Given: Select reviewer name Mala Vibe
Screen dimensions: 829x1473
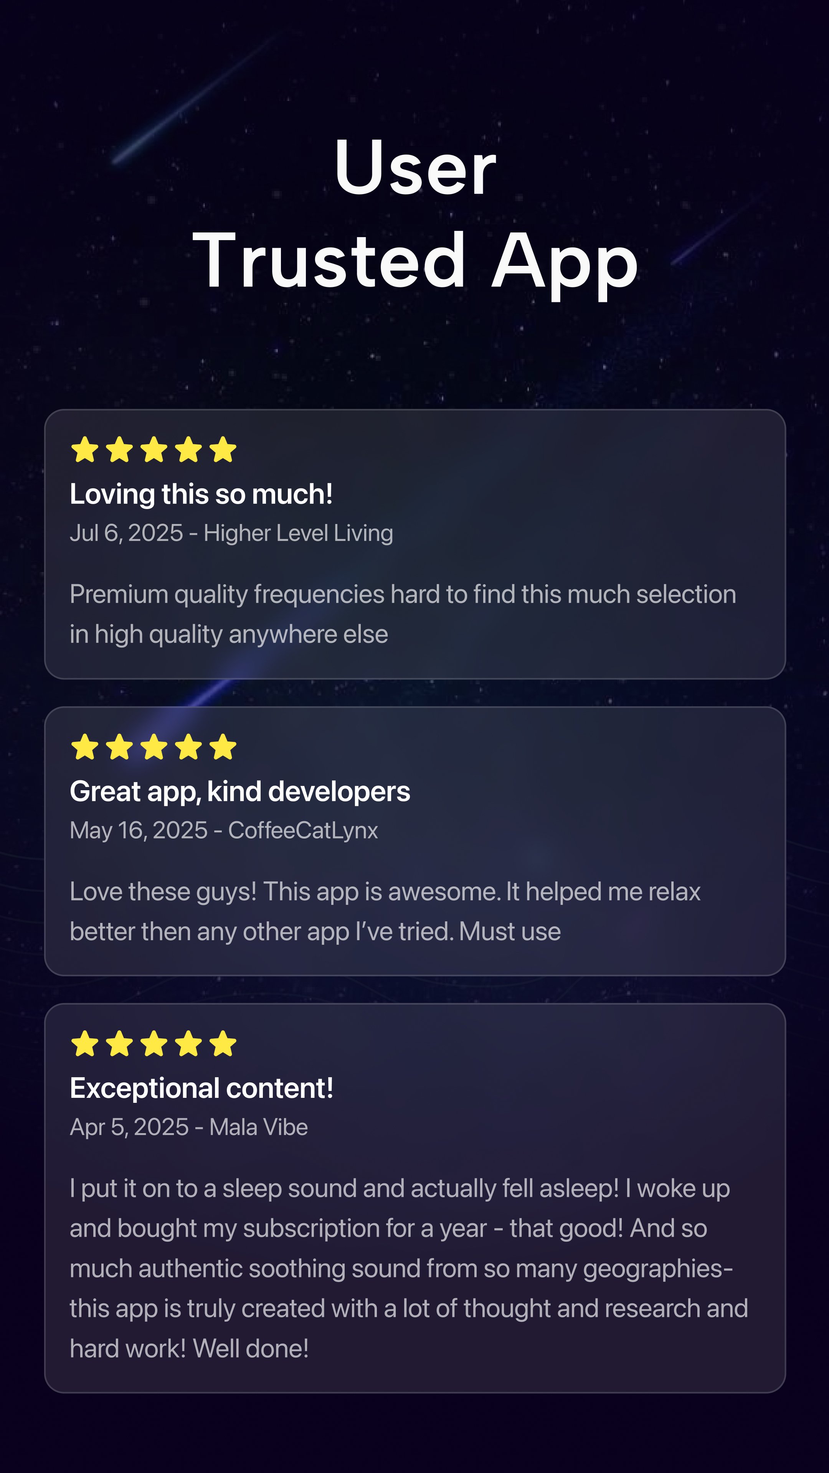Looking at the screenshot, I should point(259,1127).
